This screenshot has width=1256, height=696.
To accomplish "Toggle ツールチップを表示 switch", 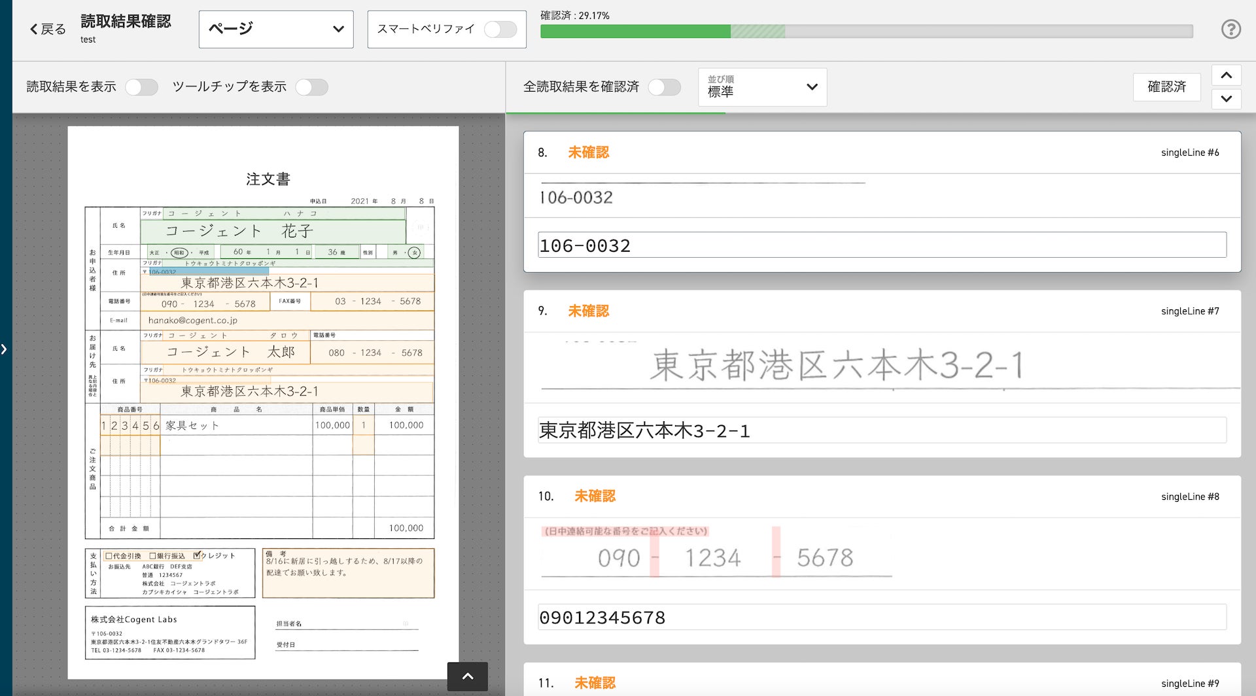I will click(x=311, y=87).
